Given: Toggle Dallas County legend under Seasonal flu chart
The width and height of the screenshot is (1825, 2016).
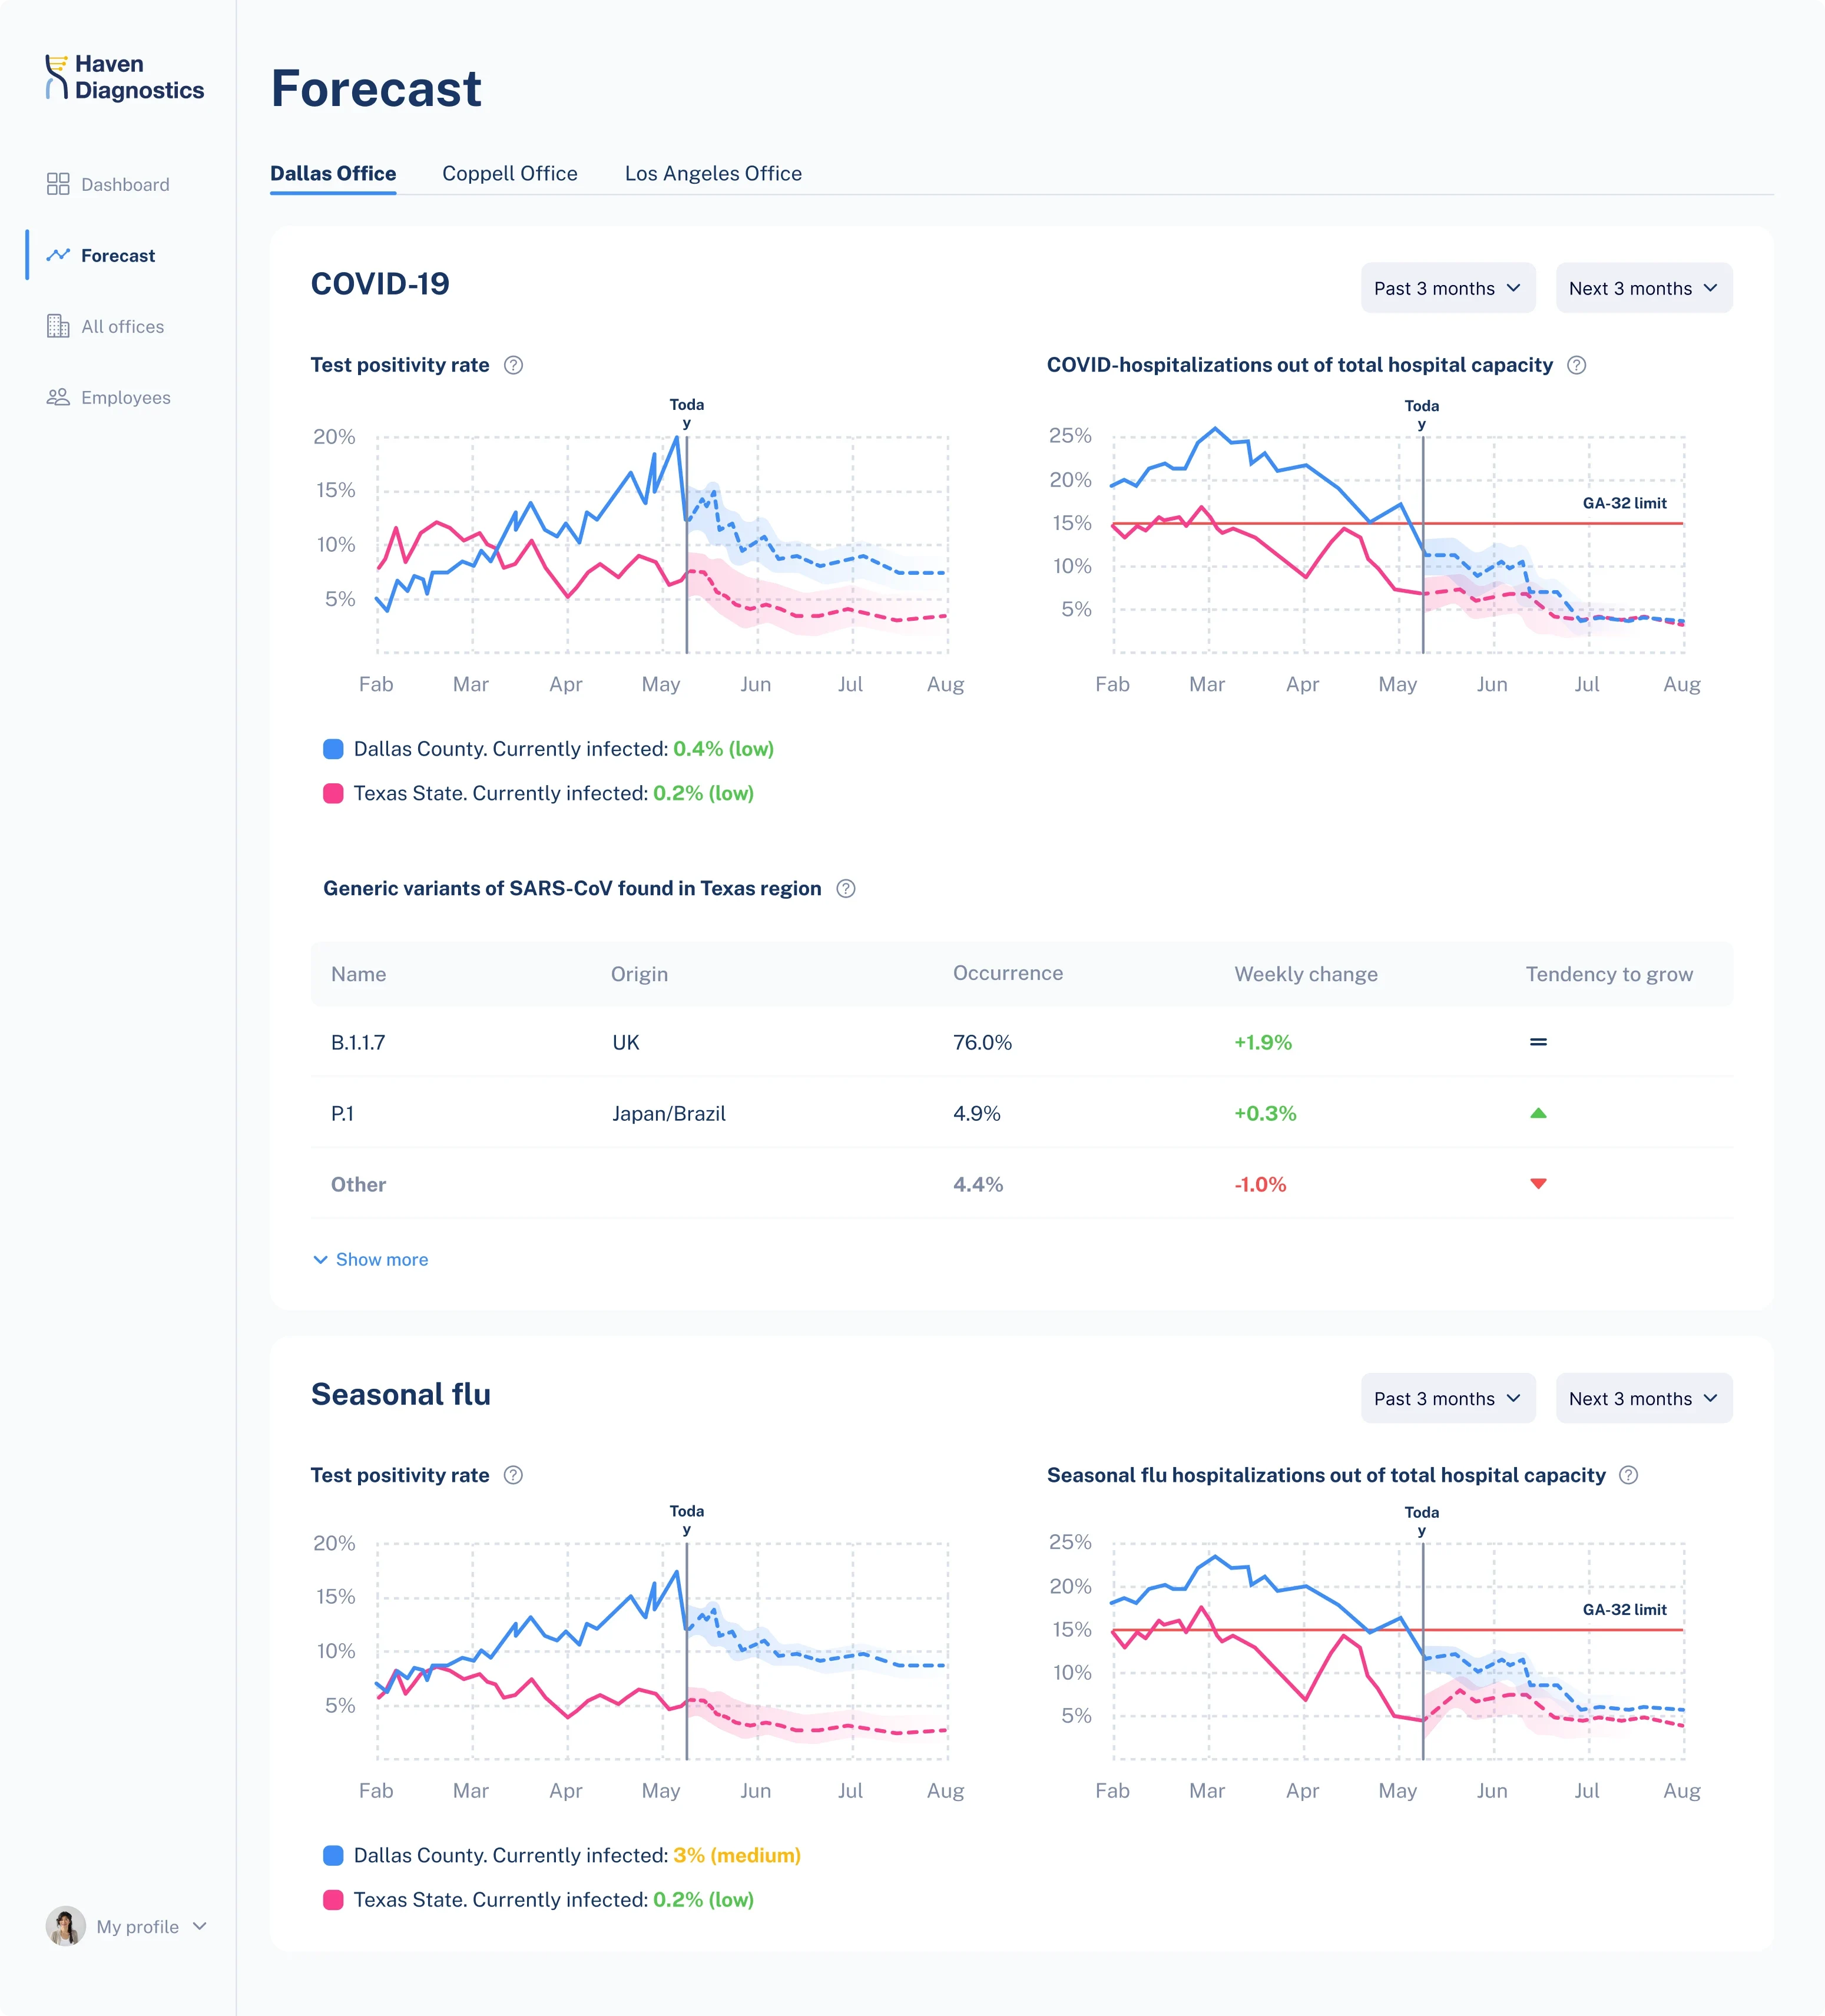Looking at the screenshot, I should coord(333,1855).
